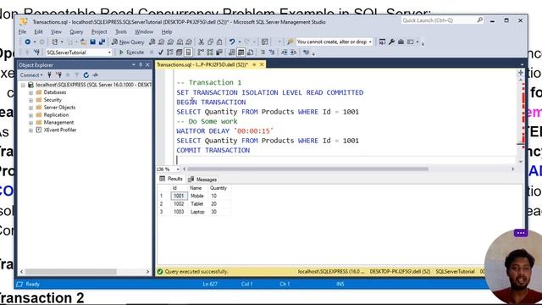Image resolution: width=542 pixels, height=305 pixels.
Task: Click the Properties wrench icon
Action: click(391, 42)
